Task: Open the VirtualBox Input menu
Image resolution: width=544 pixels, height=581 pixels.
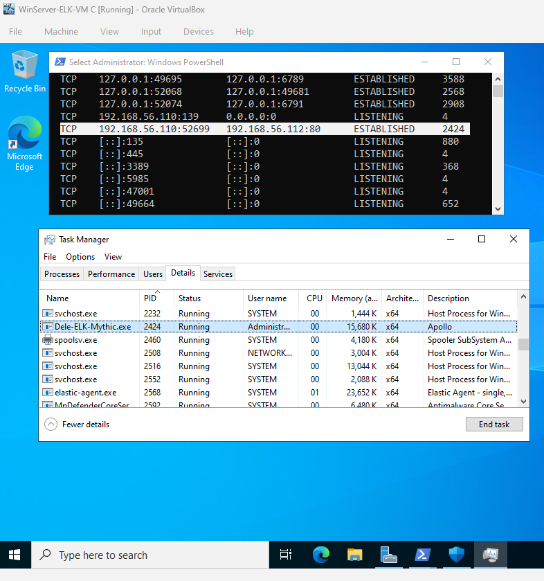Action: (151, 31)
